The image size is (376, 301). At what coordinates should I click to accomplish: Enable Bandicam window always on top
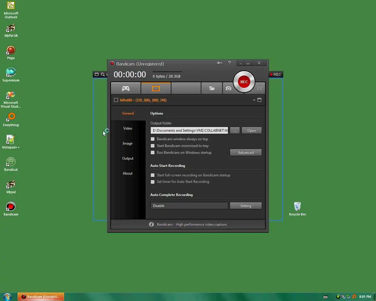[x=152, y=139]
